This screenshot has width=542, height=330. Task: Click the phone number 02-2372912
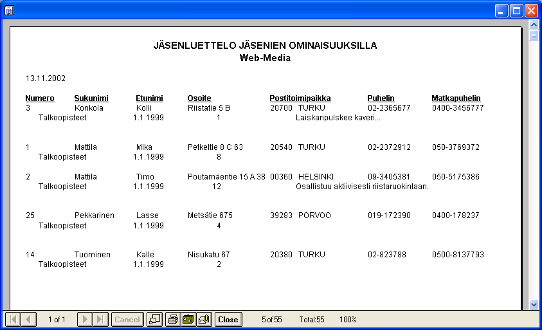point(389,147)
